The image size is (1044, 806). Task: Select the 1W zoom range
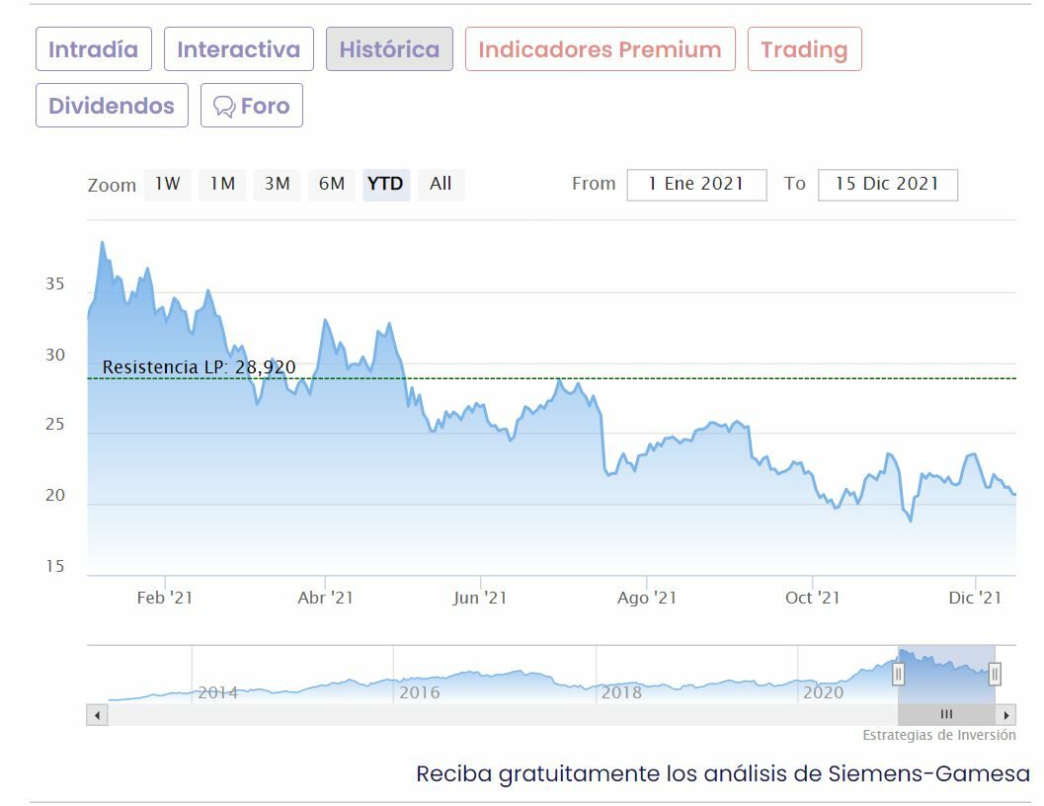click(x=168, y=184)
